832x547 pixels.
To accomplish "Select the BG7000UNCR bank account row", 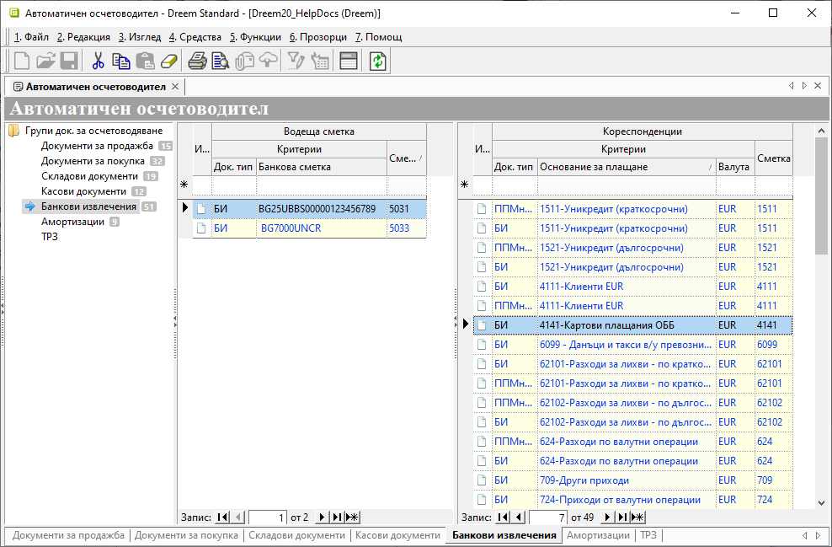I will pyautogui.click(x=289, y=228).
